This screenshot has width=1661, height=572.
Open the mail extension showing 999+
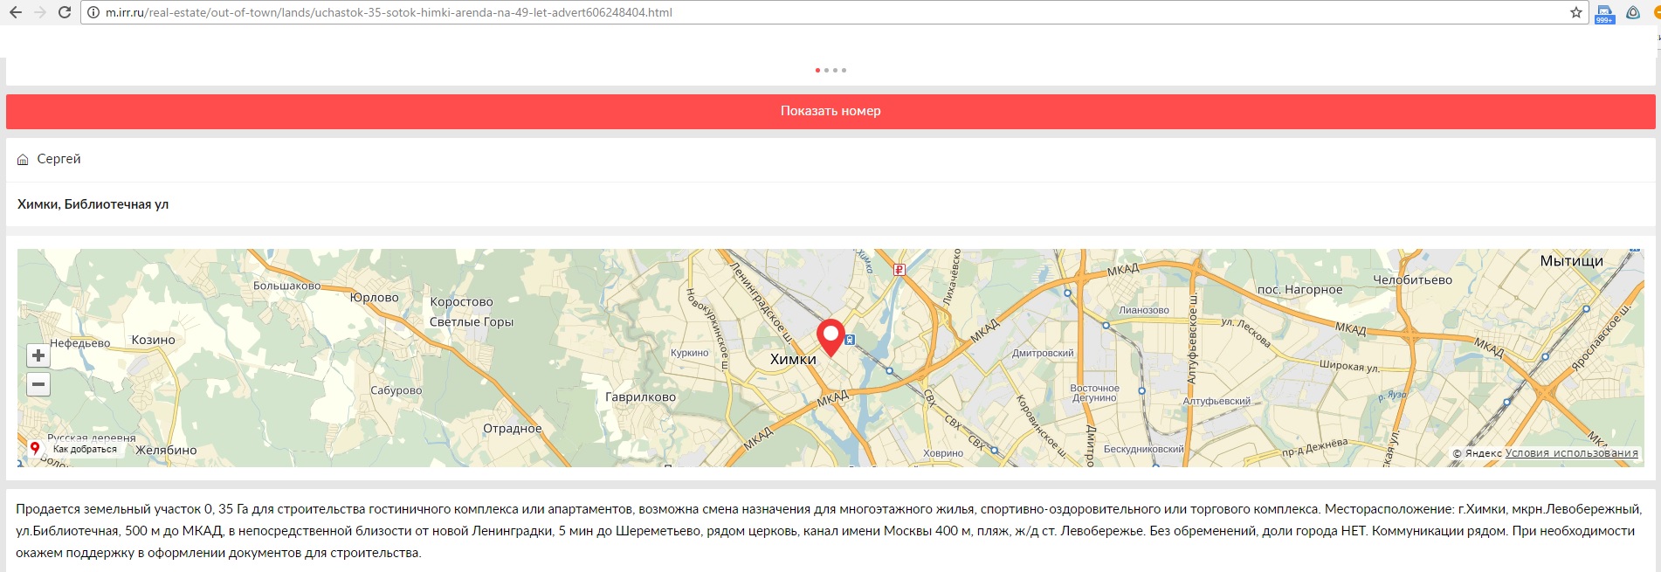coord(1604,14)
